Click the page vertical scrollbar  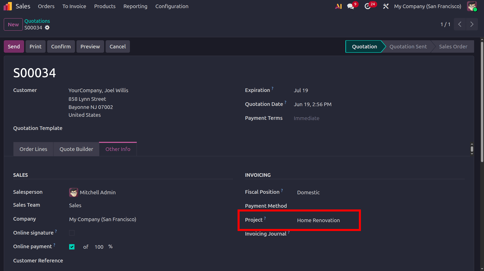pos(482,101)
